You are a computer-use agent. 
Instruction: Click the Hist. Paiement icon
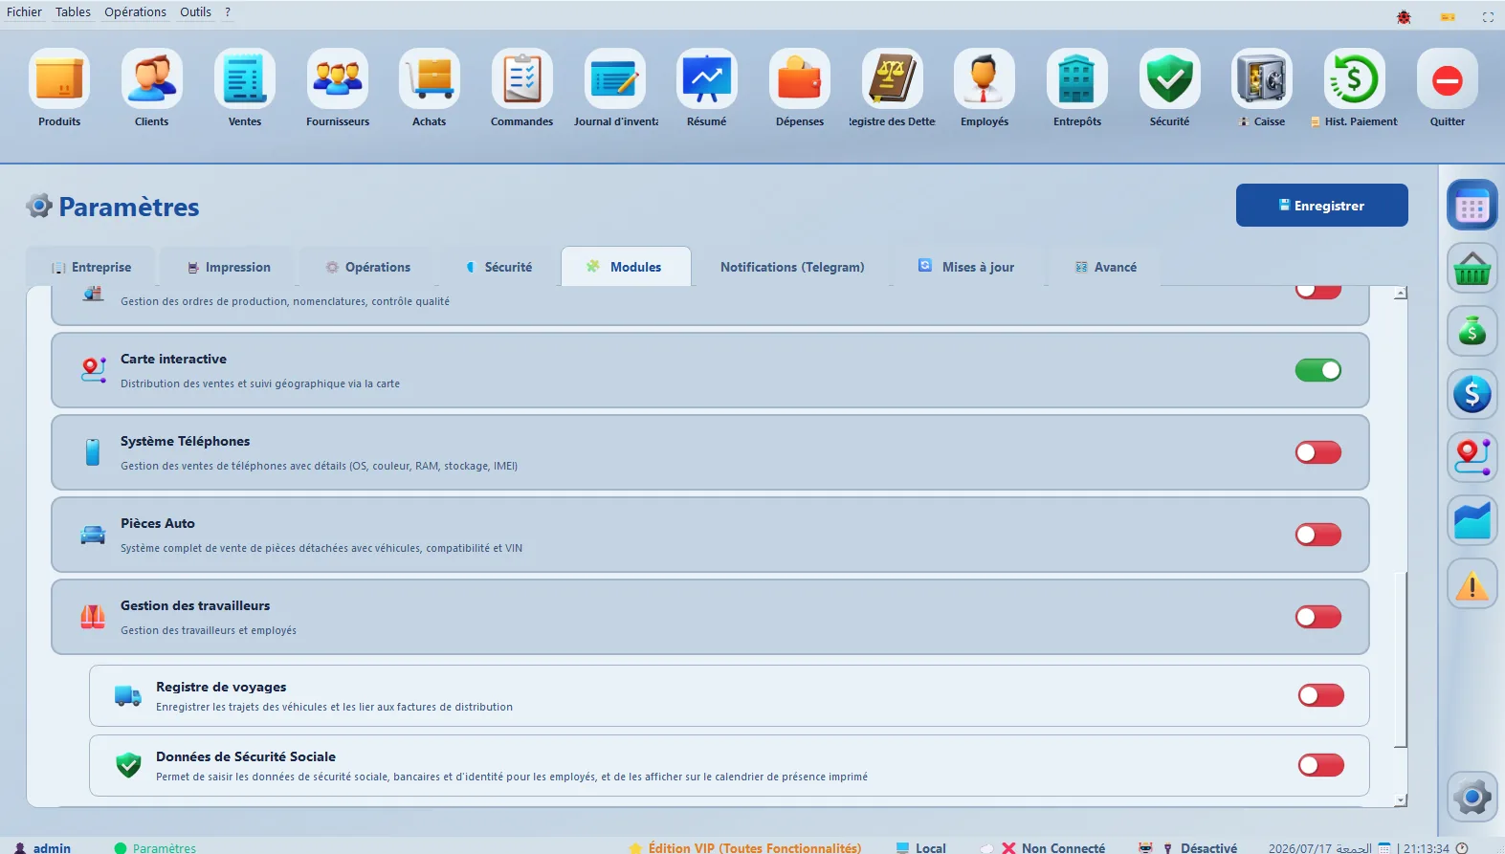click(1355, 78)
